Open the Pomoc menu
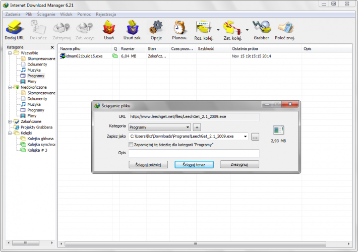Screen dimensions: 358x252 pos(84,14)
